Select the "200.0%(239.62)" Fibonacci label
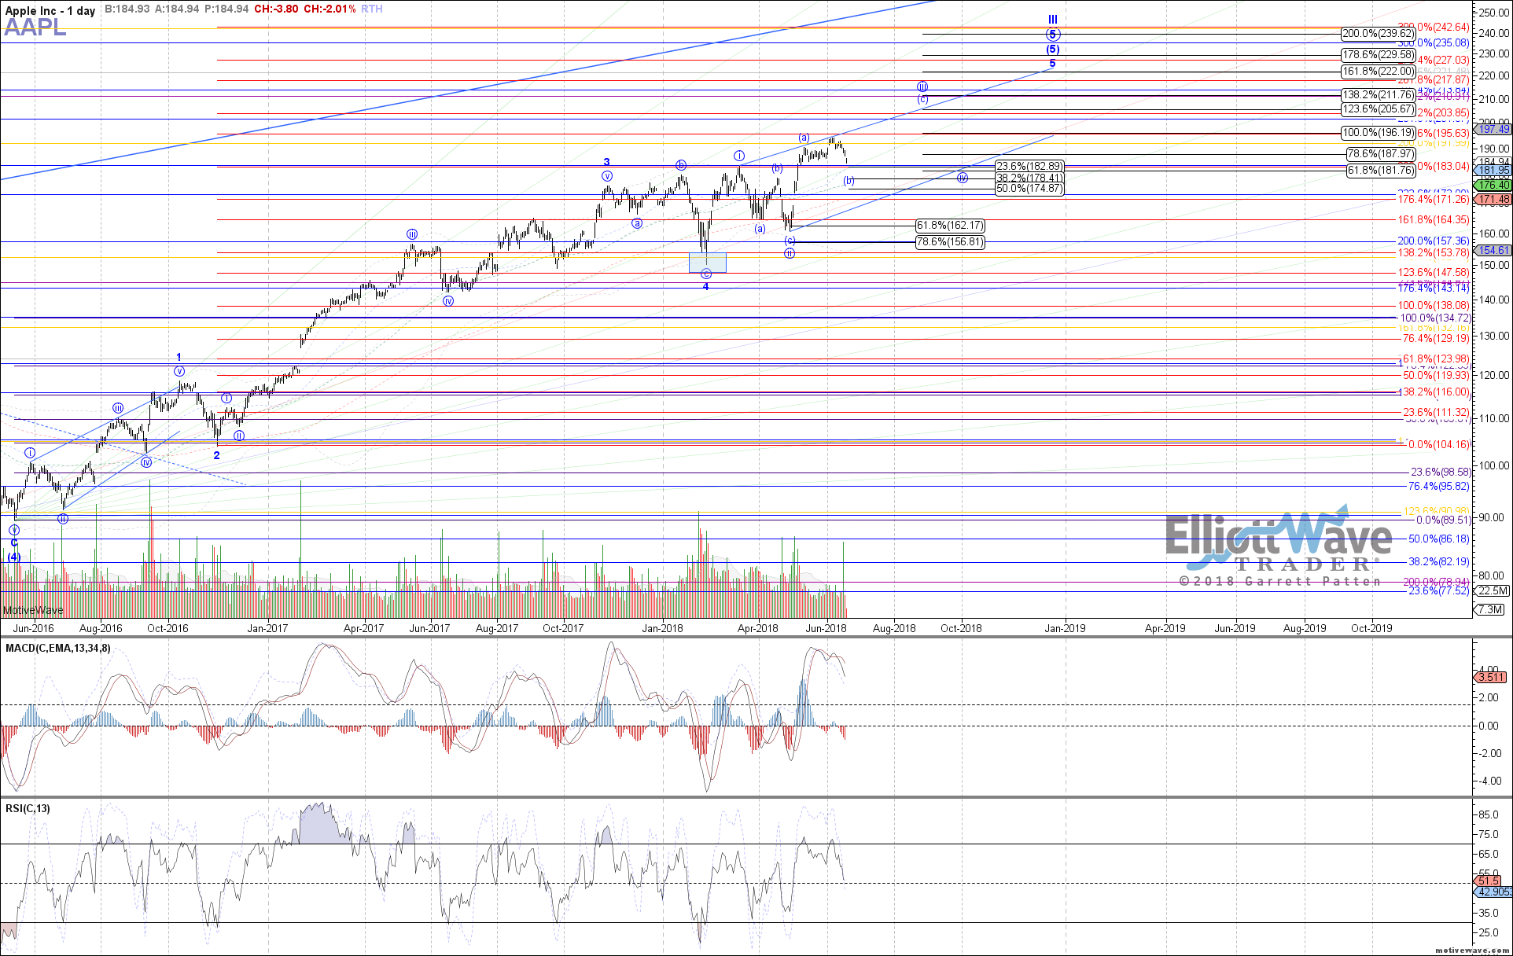The height and width of the screenshot is (956, 1513). pos(1378,34)
